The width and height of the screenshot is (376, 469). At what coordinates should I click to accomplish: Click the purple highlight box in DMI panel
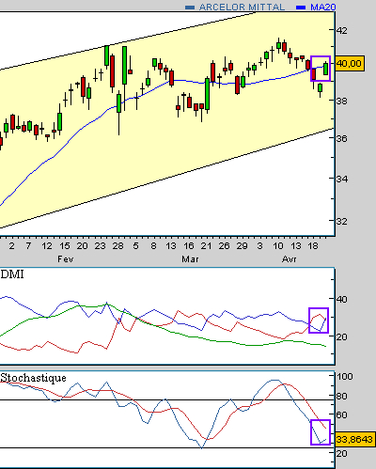click(x=319, y=320)
